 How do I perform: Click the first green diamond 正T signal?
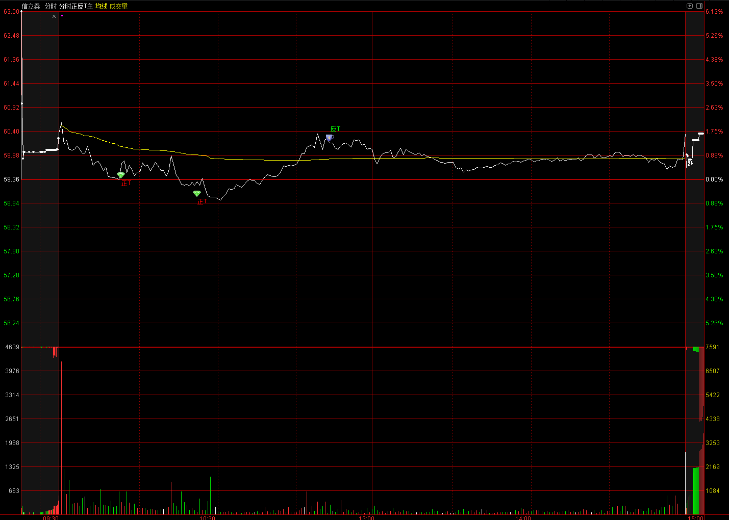[x=121, y=175]
